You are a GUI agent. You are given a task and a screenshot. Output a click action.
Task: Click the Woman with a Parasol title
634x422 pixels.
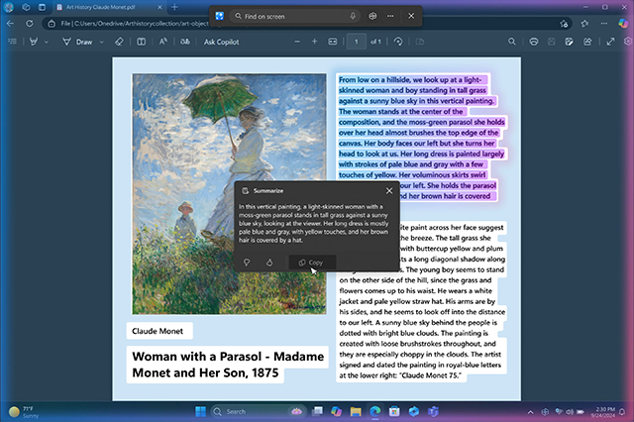(228, 365)
